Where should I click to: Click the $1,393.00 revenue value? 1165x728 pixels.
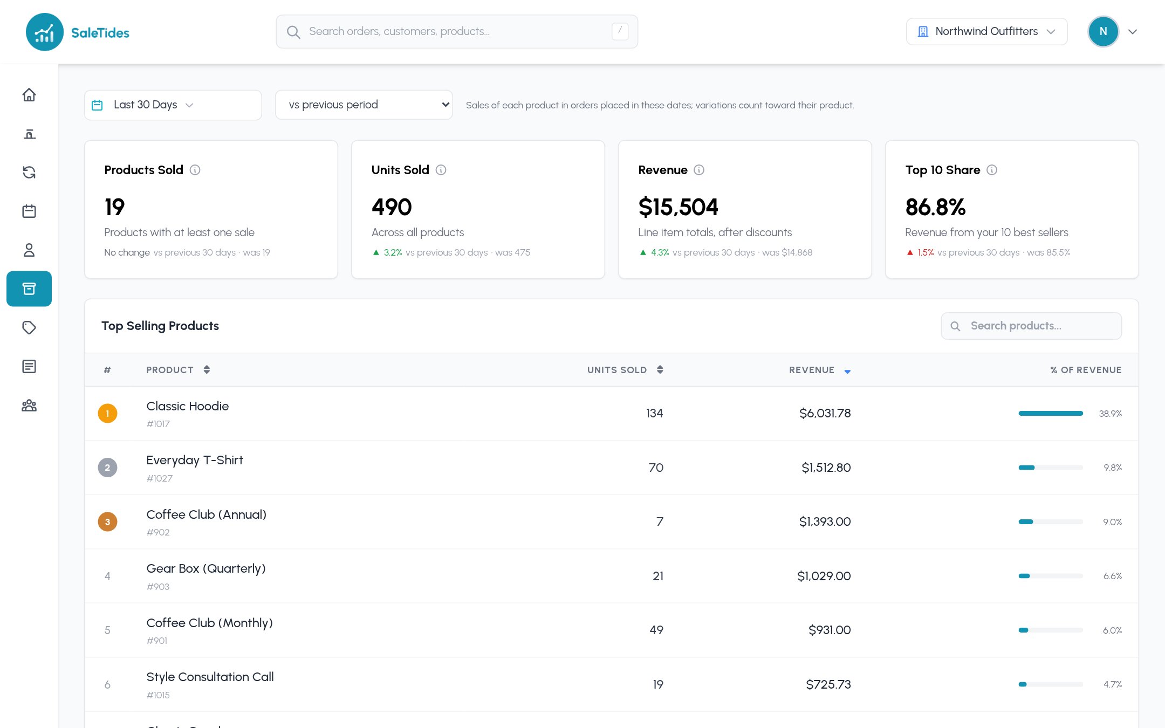pyautogui.click(x=825, y=522)
